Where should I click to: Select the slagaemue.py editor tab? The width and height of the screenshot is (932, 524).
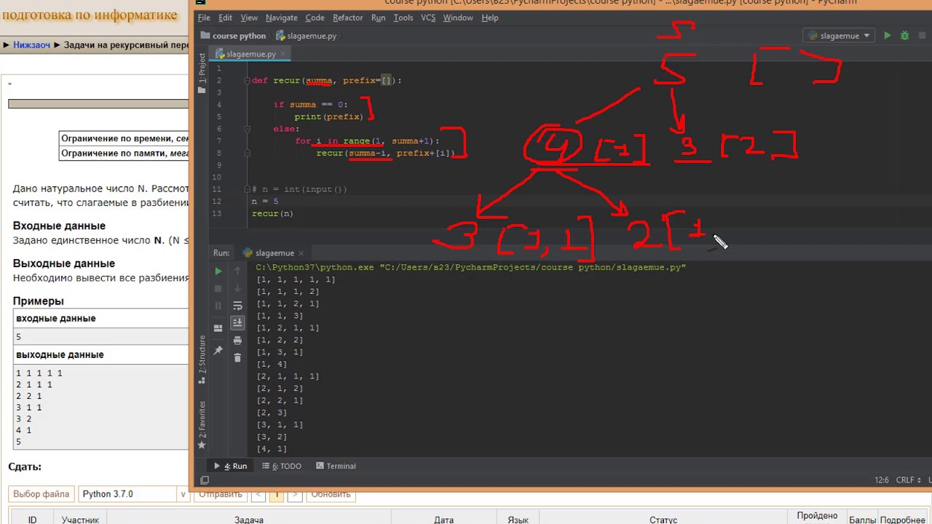coord(250,54)
